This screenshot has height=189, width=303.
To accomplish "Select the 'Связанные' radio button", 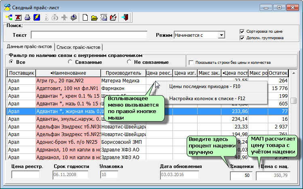I will point(70,62).
